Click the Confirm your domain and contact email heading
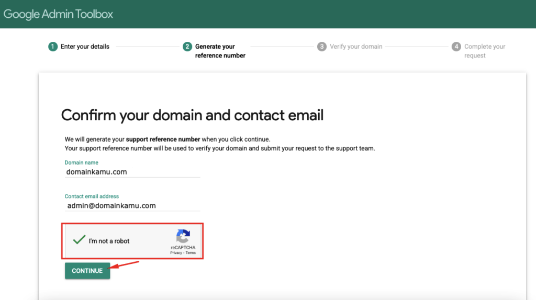 click(x=192, y=115)
